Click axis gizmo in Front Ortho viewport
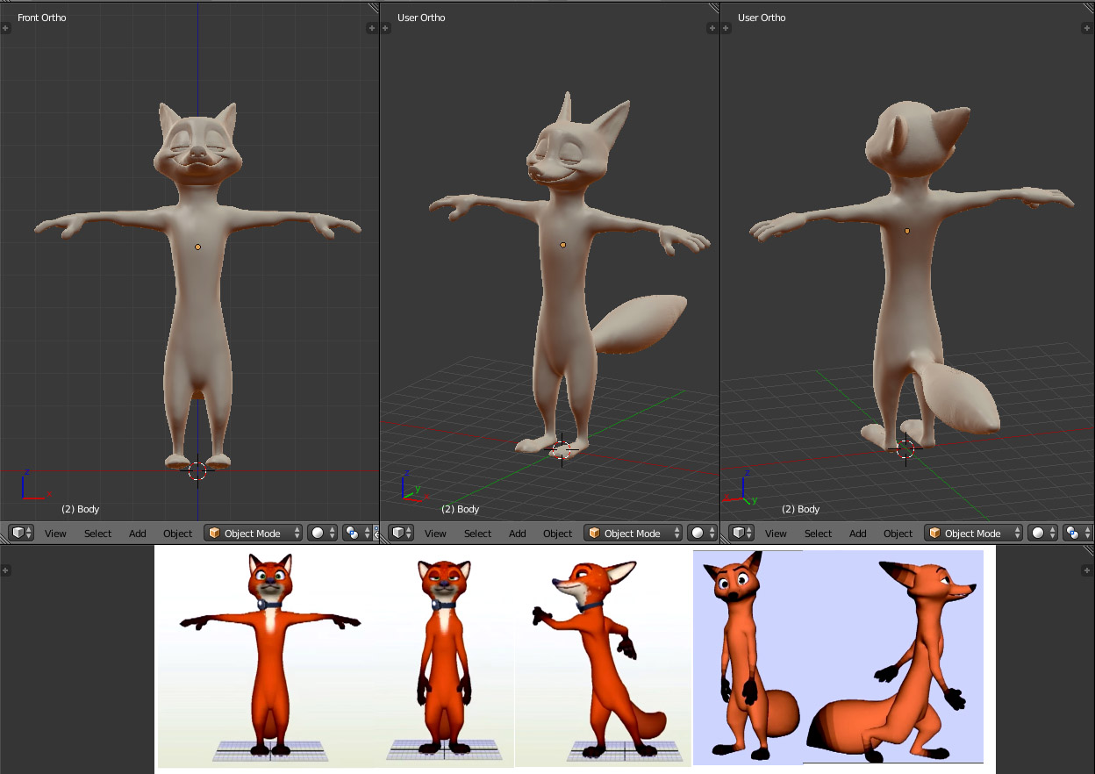The image size is (1095, 774). (x=35, y=486)
